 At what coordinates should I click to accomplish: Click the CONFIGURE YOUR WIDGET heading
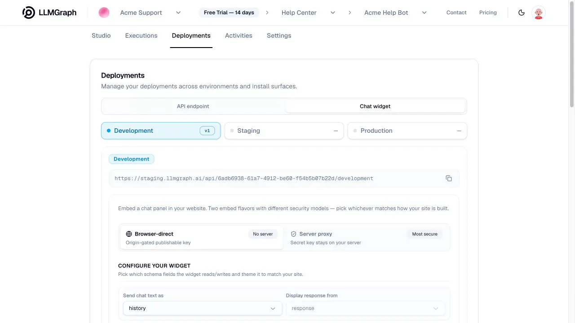155,266
